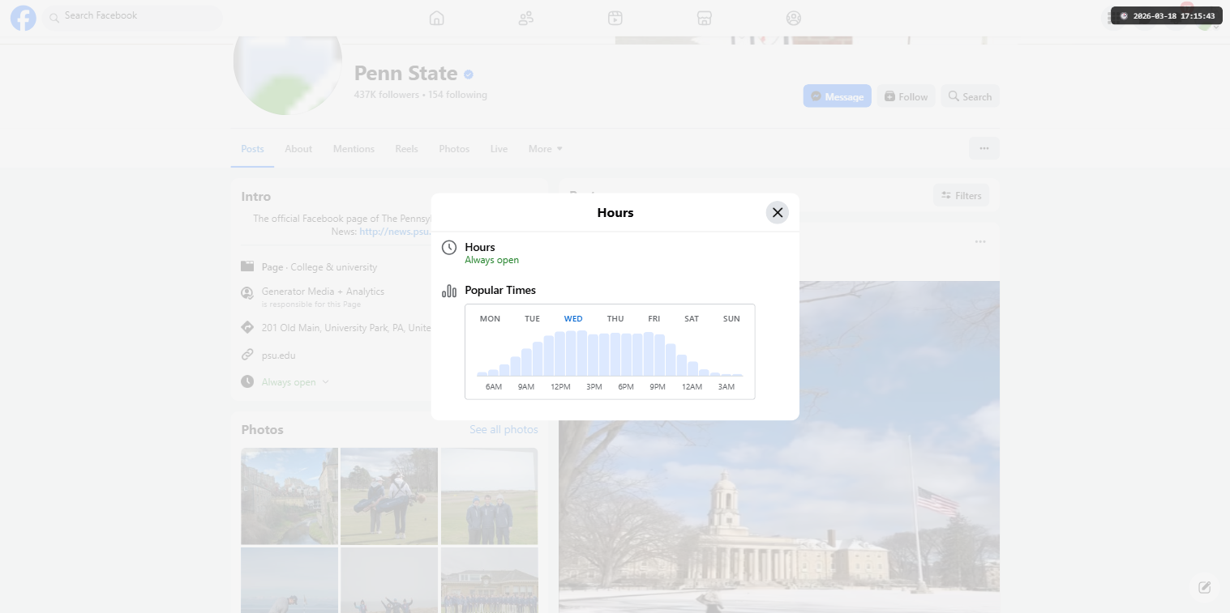Open the post options ellipsis below Filters
Image resolution: width=1230 pixels, height=613 pixels.
click(980, 241)
